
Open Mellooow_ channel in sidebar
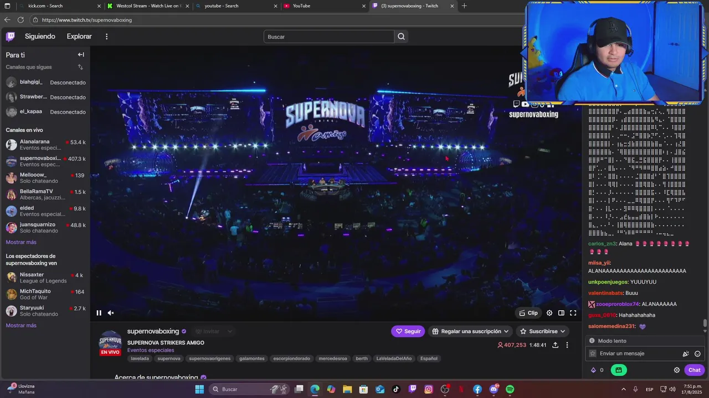[x=45, y=178]
